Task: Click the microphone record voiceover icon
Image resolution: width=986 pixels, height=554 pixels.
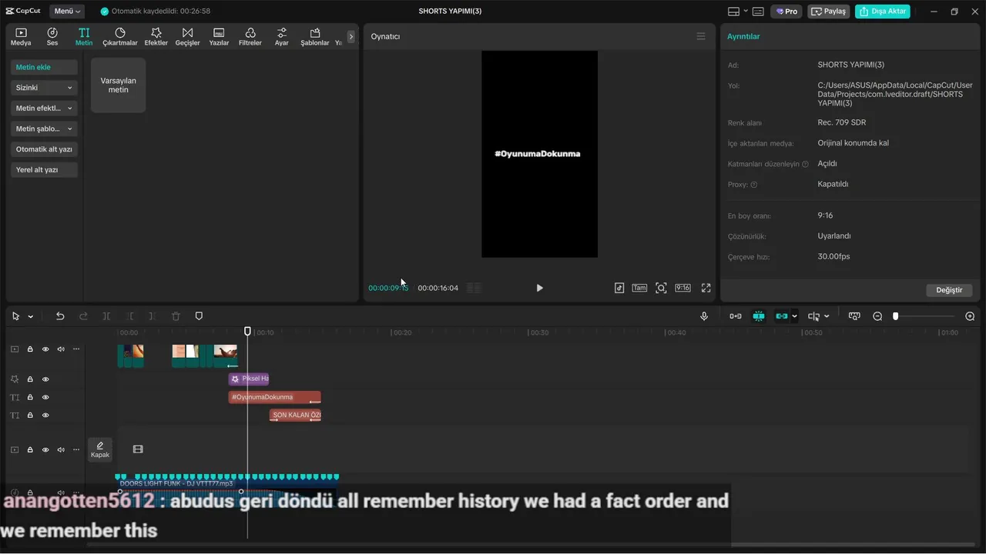Action: 704,316
